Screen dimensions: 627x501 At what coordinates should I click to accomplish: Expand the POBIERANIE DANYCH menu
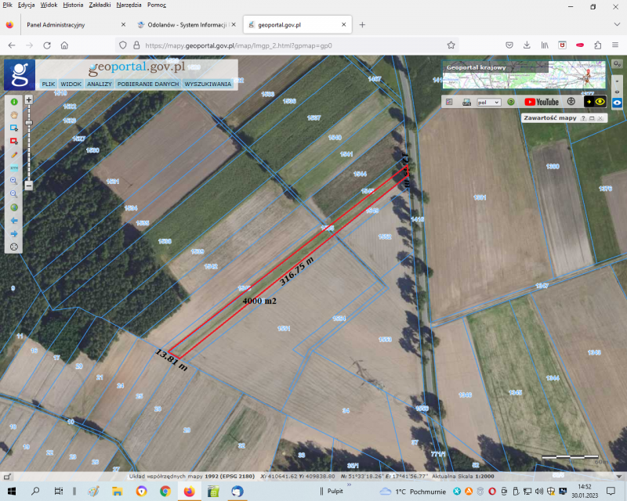pyautogui.click(x=148, y=84)
